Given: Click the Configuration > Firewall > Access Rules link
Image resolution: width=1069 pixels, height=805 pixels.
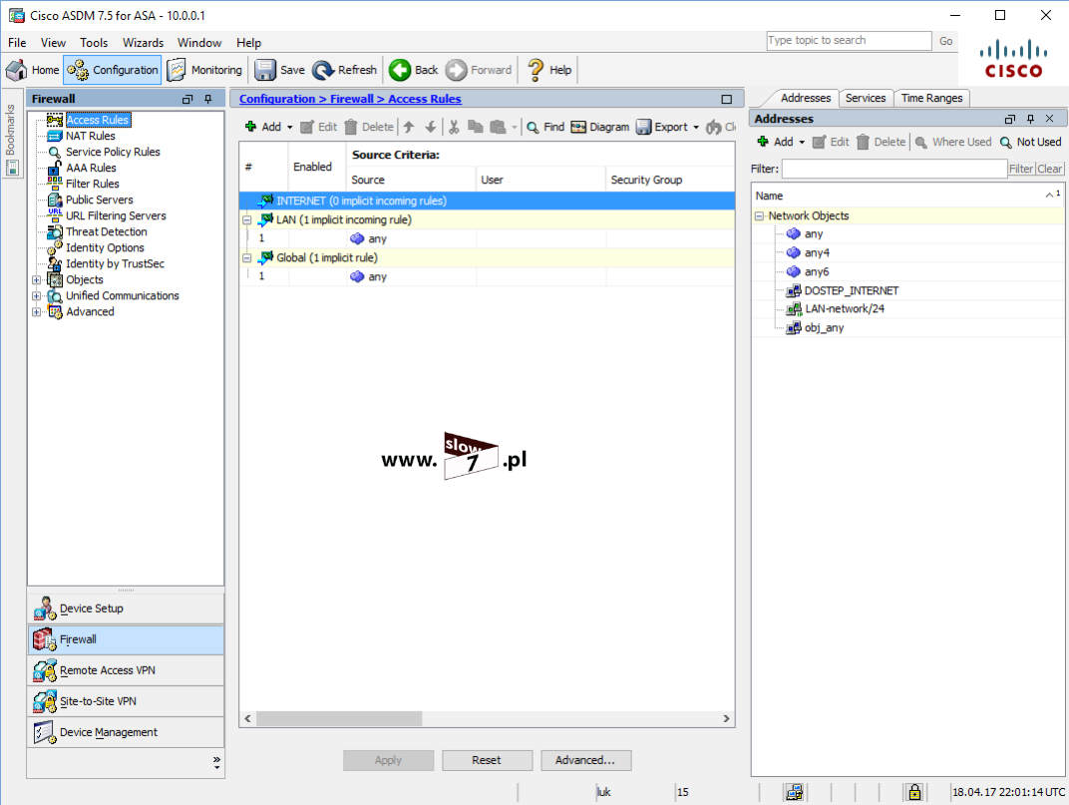Looking at the screenshot, I should click(350, 99).
